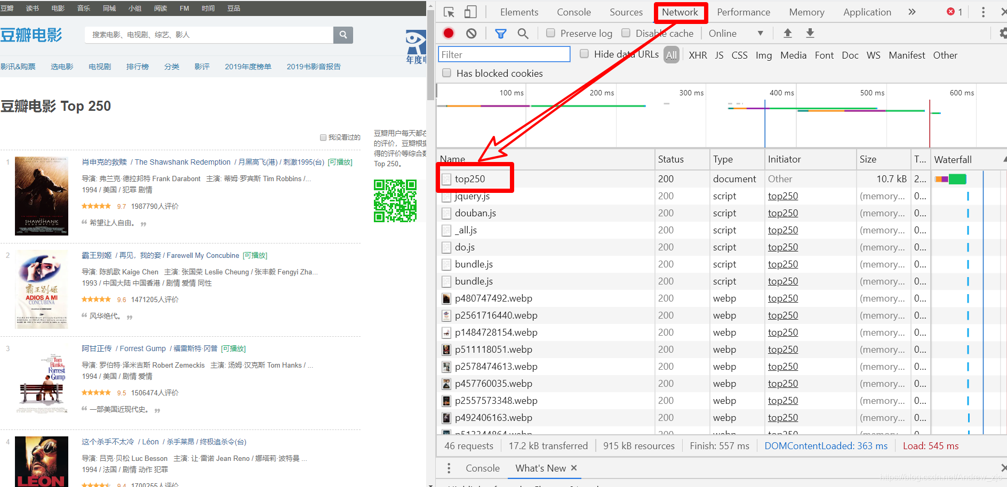Check the Hide data URLs checkbox
The height and width of the screenshot is (487, 1007).
coord(584,54)
